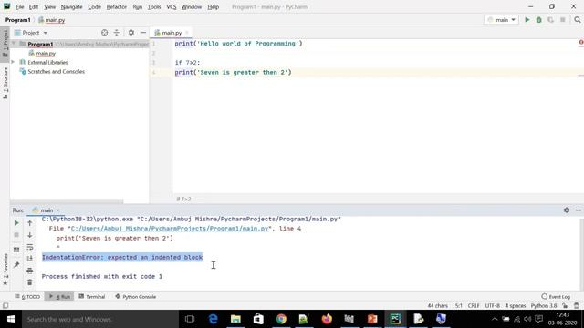The image size is (584, 328).
Task: Stop the process in Run panel
Action: [16, 235]
